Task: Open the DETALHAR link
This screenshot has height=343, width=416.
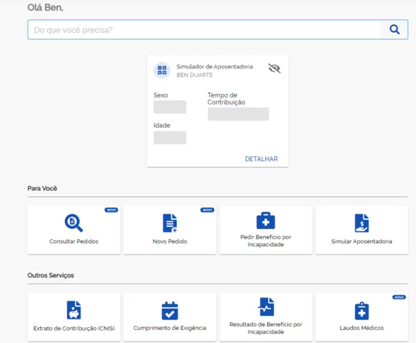Action: 262,159
